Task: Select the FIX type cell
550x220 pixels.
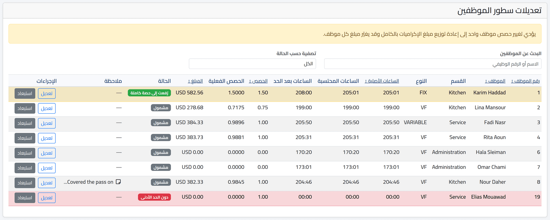Action: click(423, 93)
